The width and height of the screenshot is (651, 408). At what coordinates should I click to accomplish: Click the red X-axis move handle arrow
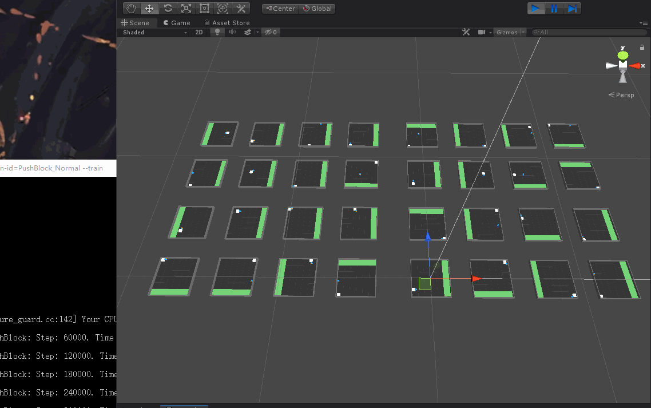tap(477, 279)
